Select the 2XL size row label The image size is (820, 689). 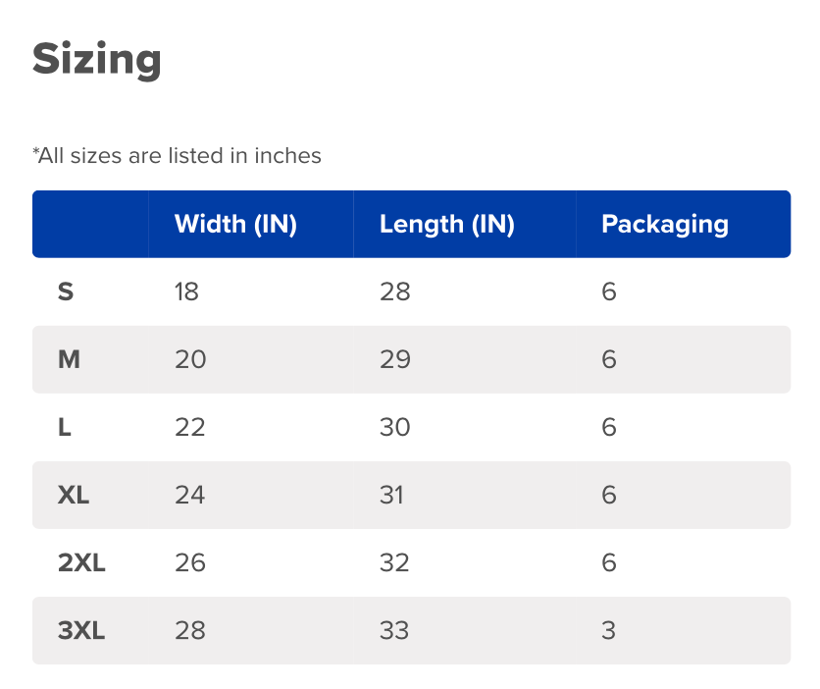81,562
